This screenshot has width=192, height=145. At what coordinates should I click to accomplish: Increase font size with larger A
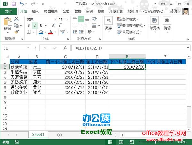(x=53, y=26)
